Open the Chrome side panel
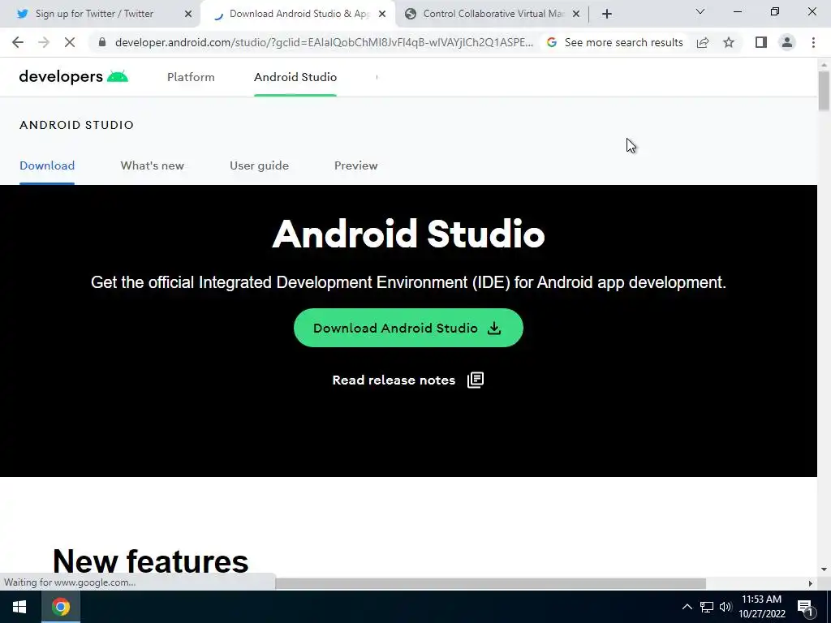This screenshot has width=831, height=623. pos(761,42)
